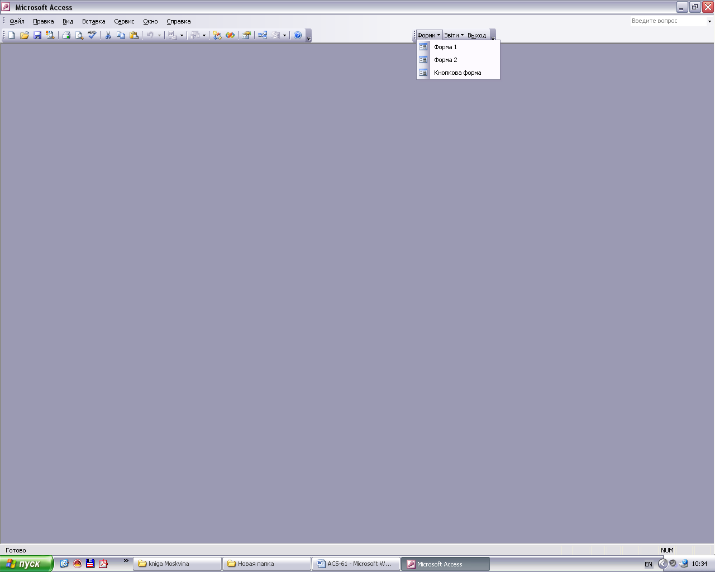
Task: Click the Save floppy disk icon
Action: pos(37,35)
